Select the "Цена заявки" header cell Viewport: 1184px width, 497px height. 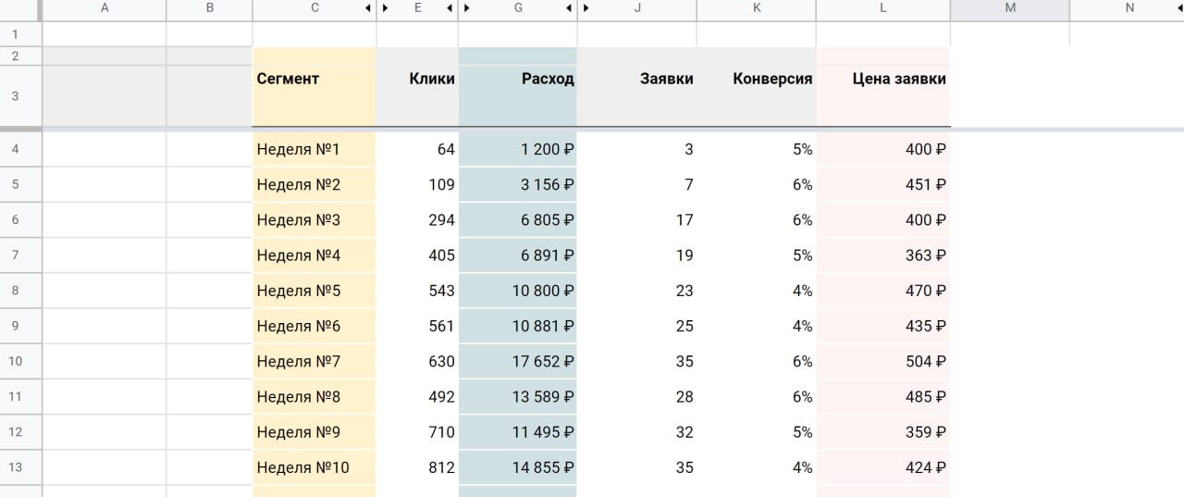[x=882, y=80]
